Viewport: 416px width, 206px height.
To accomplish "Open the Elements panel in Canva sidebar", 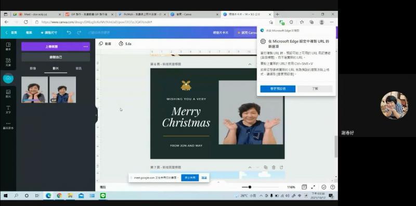I will tap(8, 62).
